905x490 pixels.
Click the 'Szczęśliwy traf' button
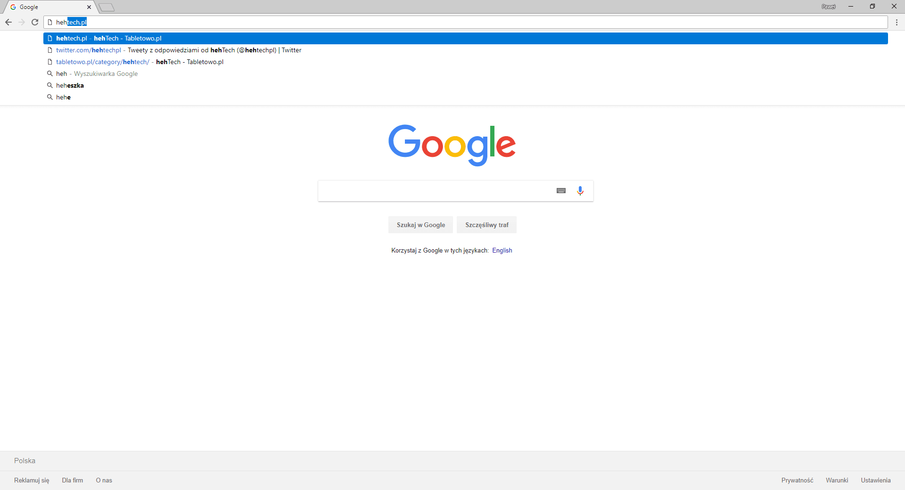[486, 225]
